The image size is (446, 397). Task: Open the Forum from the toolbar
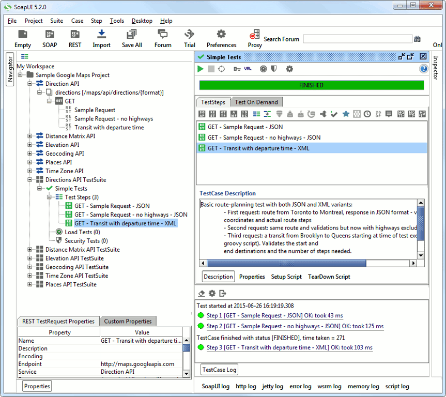[x=163, y=39]
